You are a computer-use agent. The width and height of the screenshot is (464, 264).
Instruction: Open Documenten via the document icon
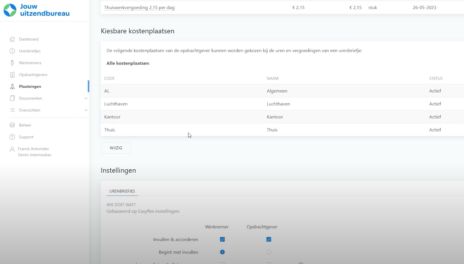(x=13, y=98)
